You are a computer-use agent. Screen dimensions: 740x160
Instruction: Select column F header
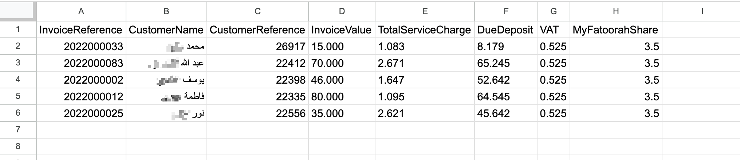(x=506, y=11)
